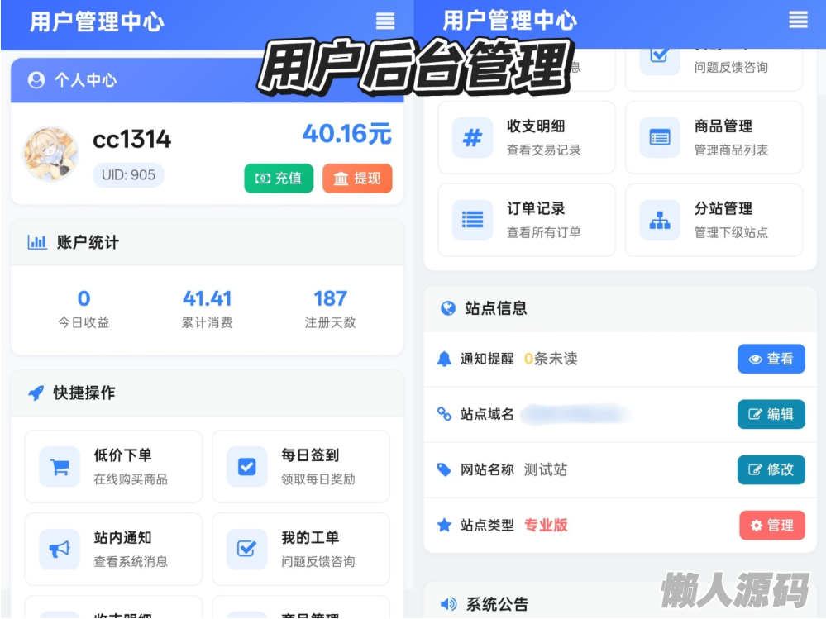
Task: Click the 查看交易记录 subtitle
Action: click(x=544, y=150)
